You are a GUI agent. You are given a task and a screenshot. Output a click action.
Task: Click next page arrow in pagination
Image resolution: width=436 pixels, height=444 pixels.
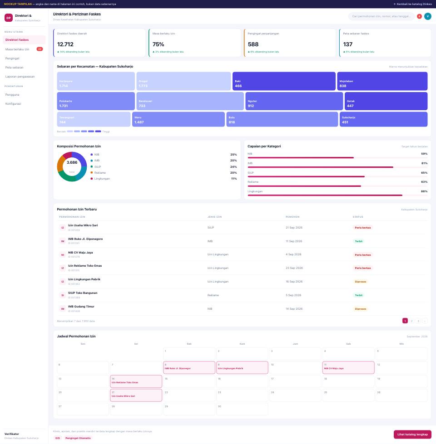click(x=425, y=321)
